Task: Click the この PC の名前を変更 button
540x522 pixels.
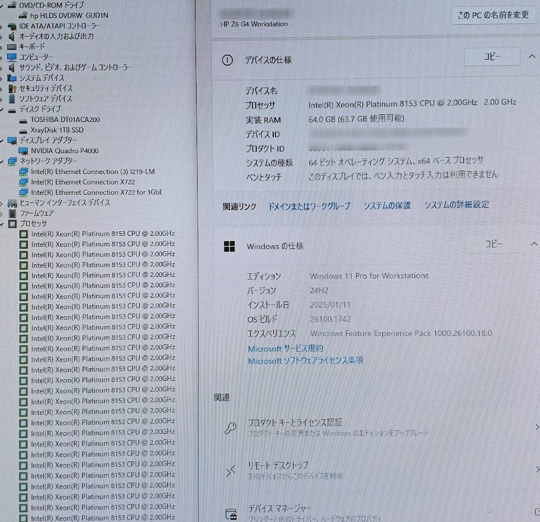Action: (x=492, y=15)
